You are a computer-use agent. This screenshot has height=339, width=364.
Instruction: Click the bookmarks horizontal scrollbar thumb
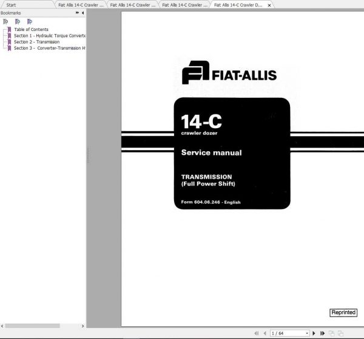click(x=32, y=326)
